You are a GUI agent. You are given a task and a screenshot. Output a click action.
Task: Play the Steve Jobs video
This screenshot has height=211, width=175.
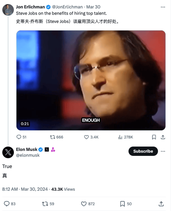[x=91, y=80]
